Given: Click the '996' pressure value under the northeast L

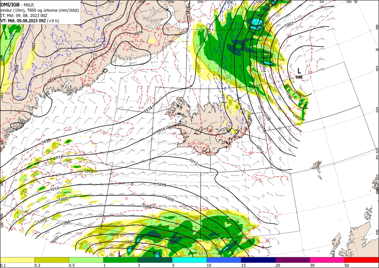Looking at the screenshot, I should click(299, 77).
